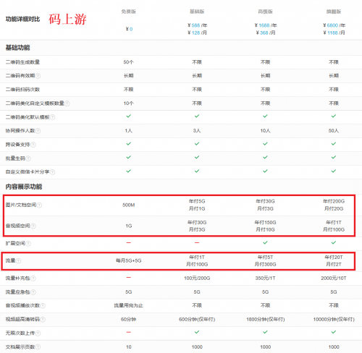Click the question mark beside 流量补充包
Image resolution: width=362 pixels, height=353 pixels.
33,278
